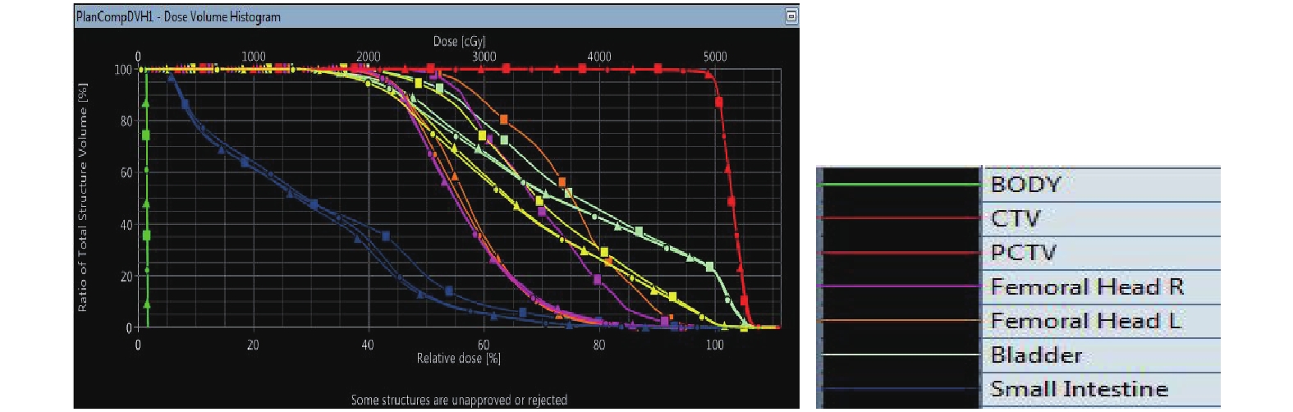Select the Bladder legend label
The width and height of the screenshot is (1293, 412).
[1036, 355]
